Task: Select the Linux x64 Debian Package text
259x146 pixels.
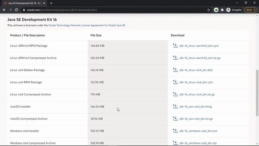Action: tap(28, 70)
